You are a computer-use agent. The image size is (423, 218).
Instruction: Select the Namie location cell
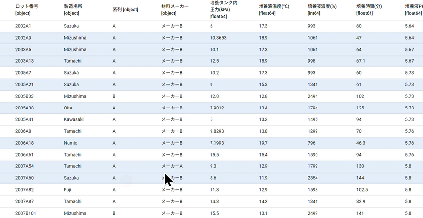click(71, 143)
